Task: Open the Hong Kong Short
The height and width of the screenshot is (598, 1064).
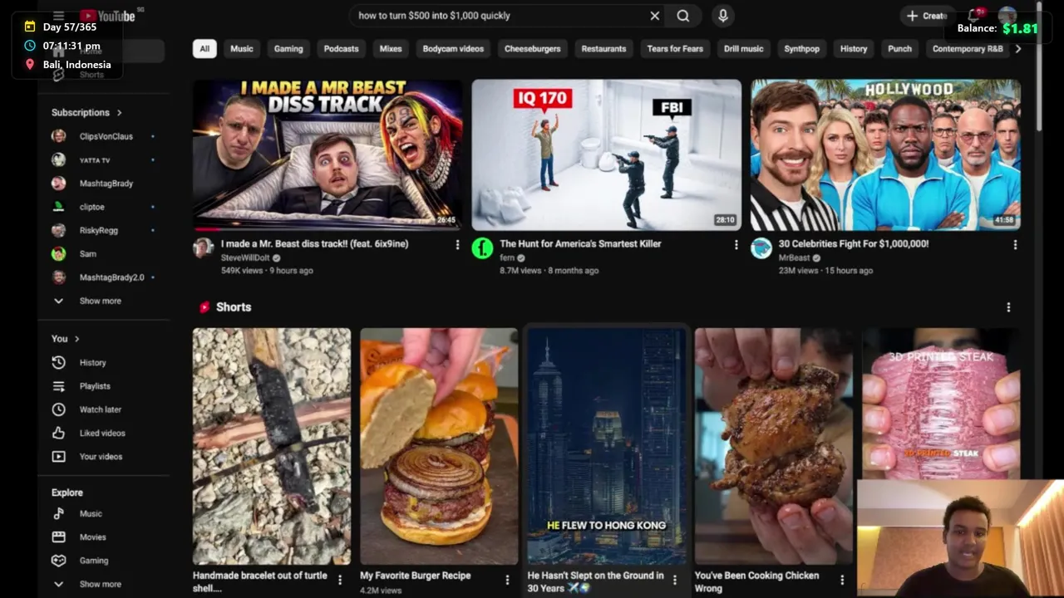Action: (607, 446)
